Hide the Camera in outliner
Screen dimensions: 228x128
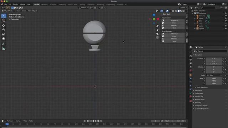226,16
